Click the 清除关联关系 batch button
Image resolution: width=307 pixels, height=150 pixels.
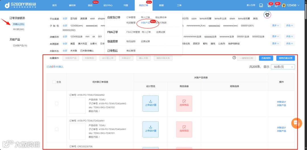coord(163,58)
